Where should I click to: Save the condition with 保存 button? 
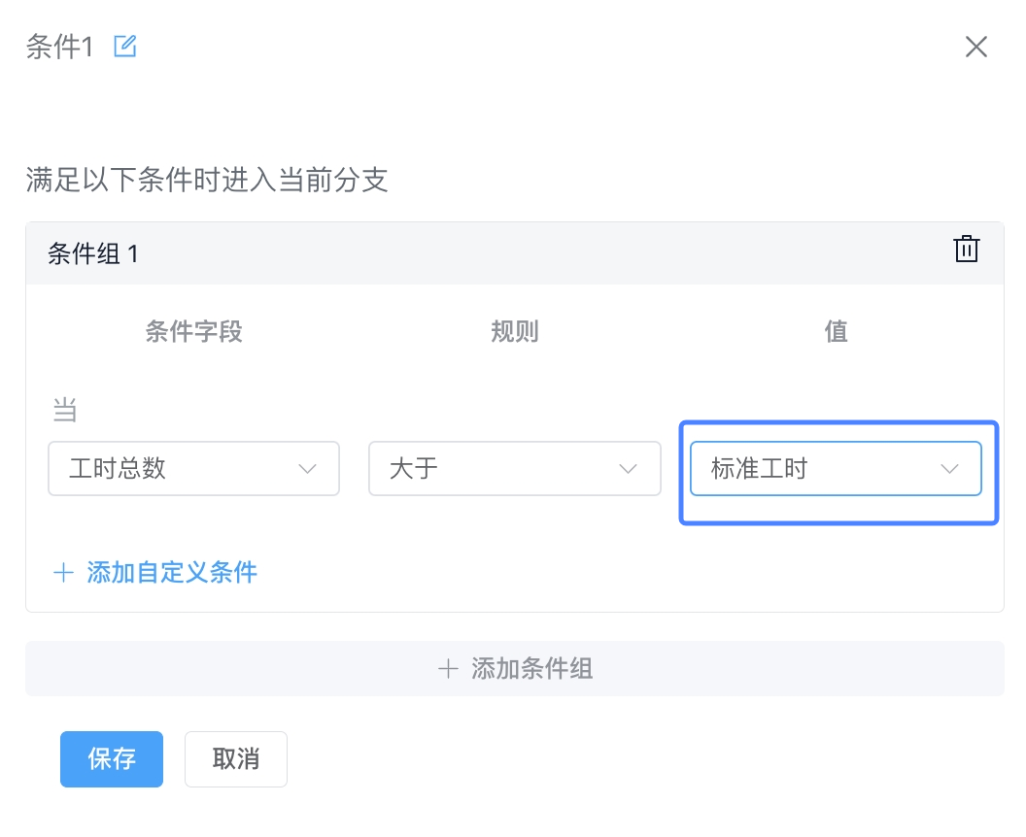[111, 758]
